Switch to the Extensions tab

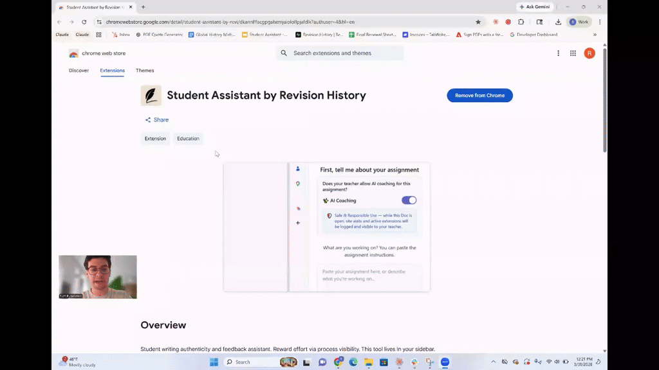click(112, 71)
